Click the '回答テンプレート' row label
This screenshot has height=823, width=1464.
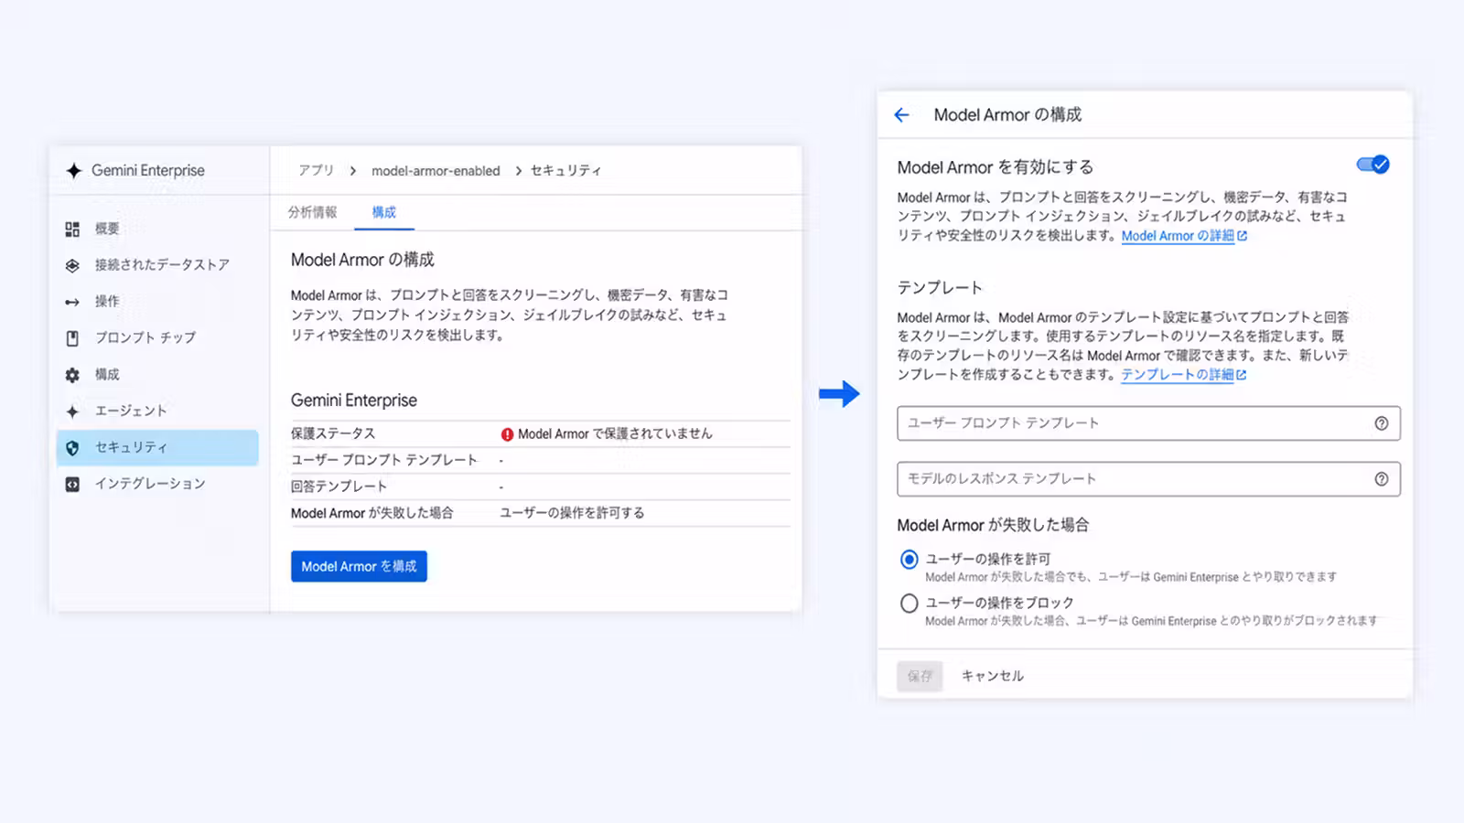tap(339, 486)
